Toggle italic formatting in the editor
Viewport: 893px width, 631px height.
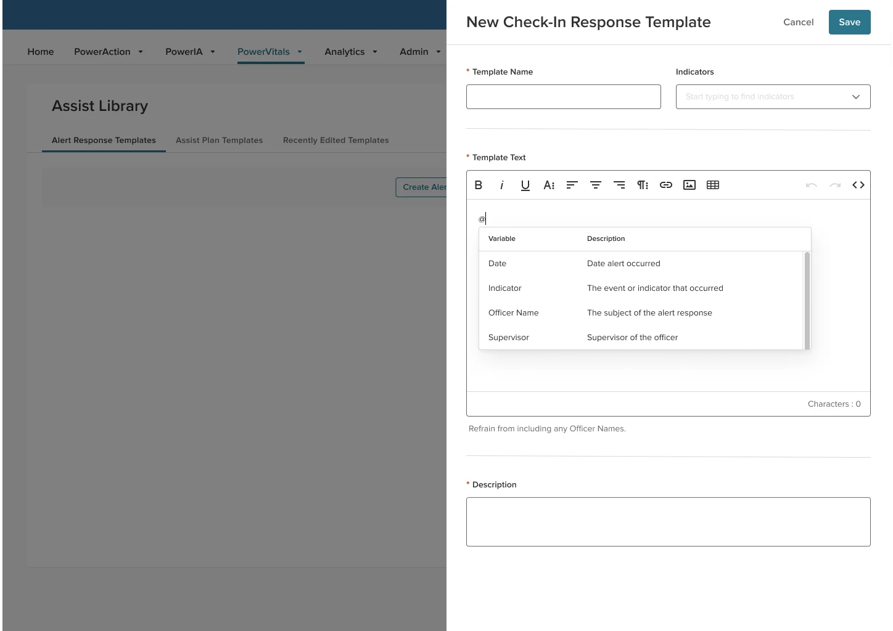[502, 185]
